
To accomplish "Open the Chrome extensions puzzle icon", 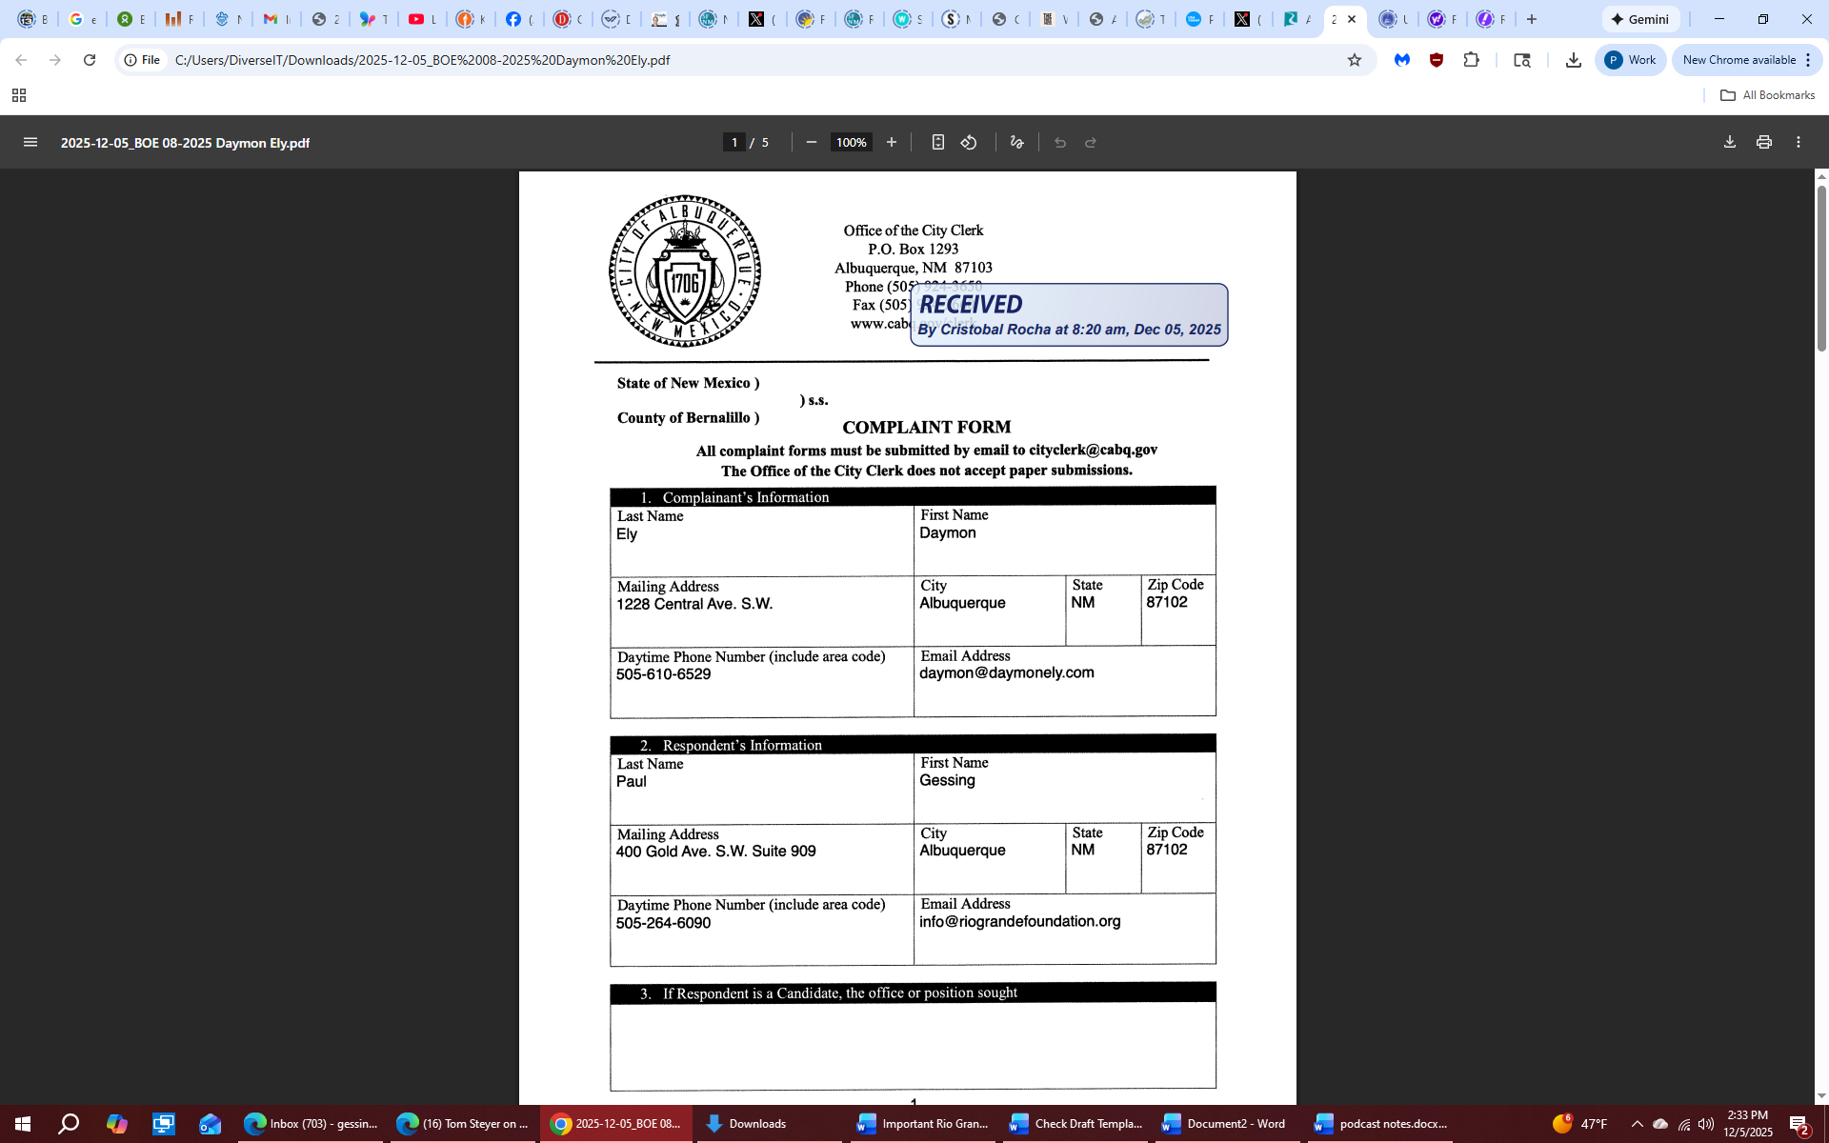I will pos(1472,60).
